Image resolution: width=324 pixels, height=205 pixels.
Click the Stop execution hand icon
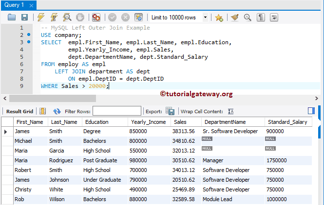(x=79, y=17)
